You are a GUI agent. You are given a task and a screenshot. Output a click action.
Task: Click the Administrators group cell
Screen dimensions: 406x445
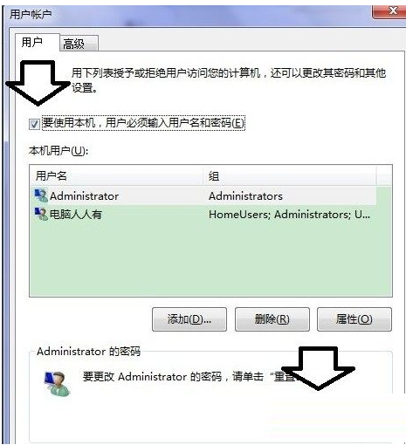[x=245, y=196]
